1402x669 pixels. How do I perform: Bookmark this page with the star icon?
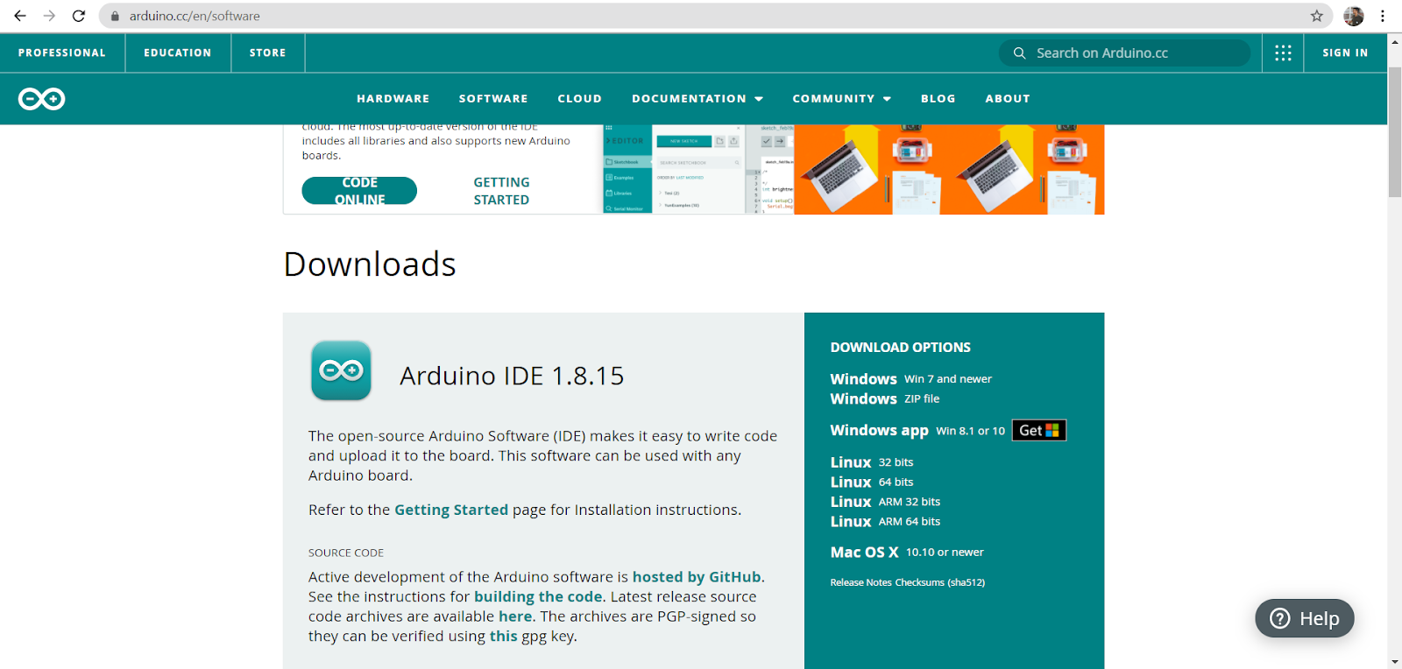[1316, 16]
